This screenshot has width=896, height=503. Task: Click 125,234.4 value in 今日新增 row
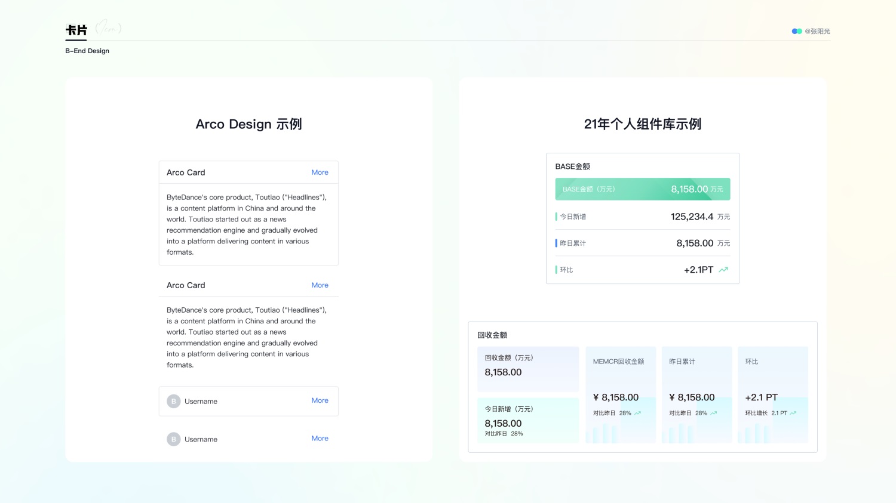tap(692, 217)
